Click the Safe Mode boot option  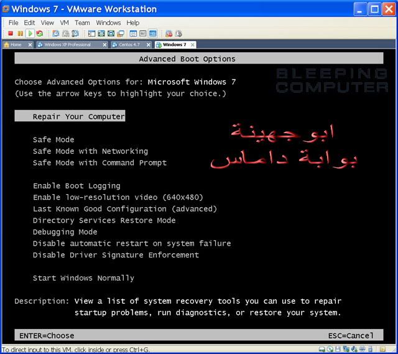(53, 139)
